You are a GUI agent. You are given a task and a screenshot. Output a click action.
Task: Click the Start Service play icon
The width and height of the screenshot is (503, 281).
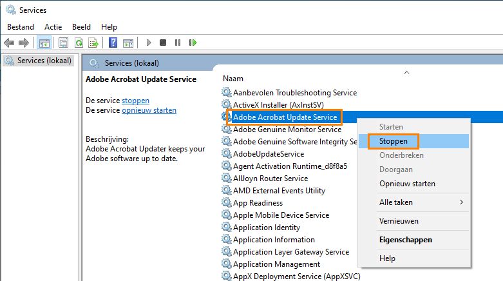[x=149, y=43]
